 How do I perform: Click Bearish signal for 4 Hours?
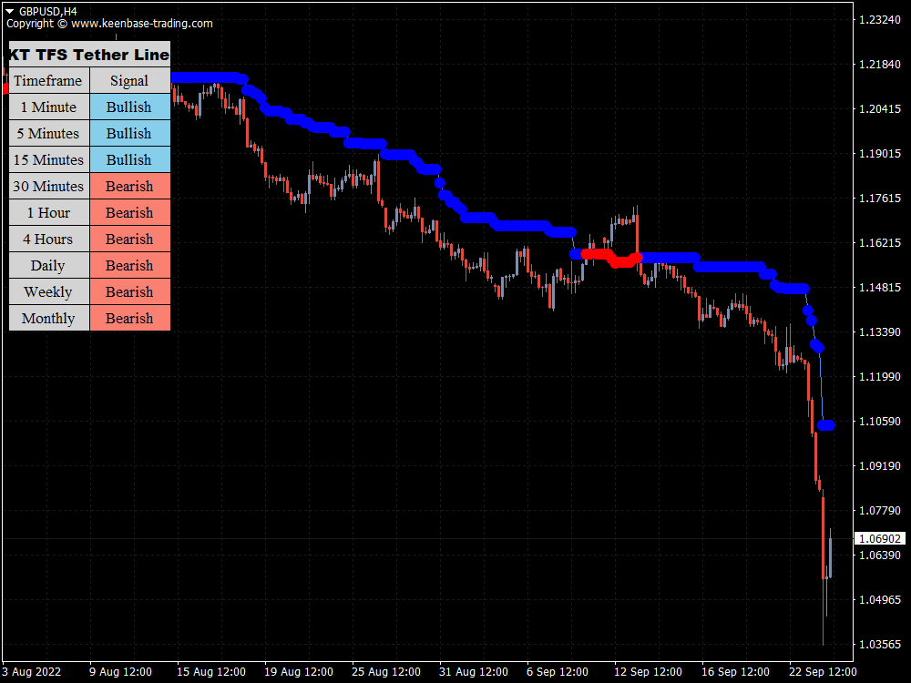click(130, 239)
